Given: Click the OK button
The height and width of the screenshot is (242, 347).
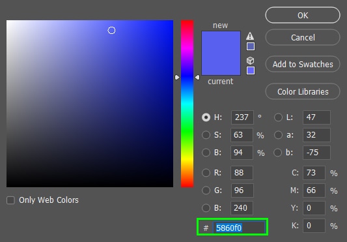Looking at the screenshot, I should click(303, 15).
